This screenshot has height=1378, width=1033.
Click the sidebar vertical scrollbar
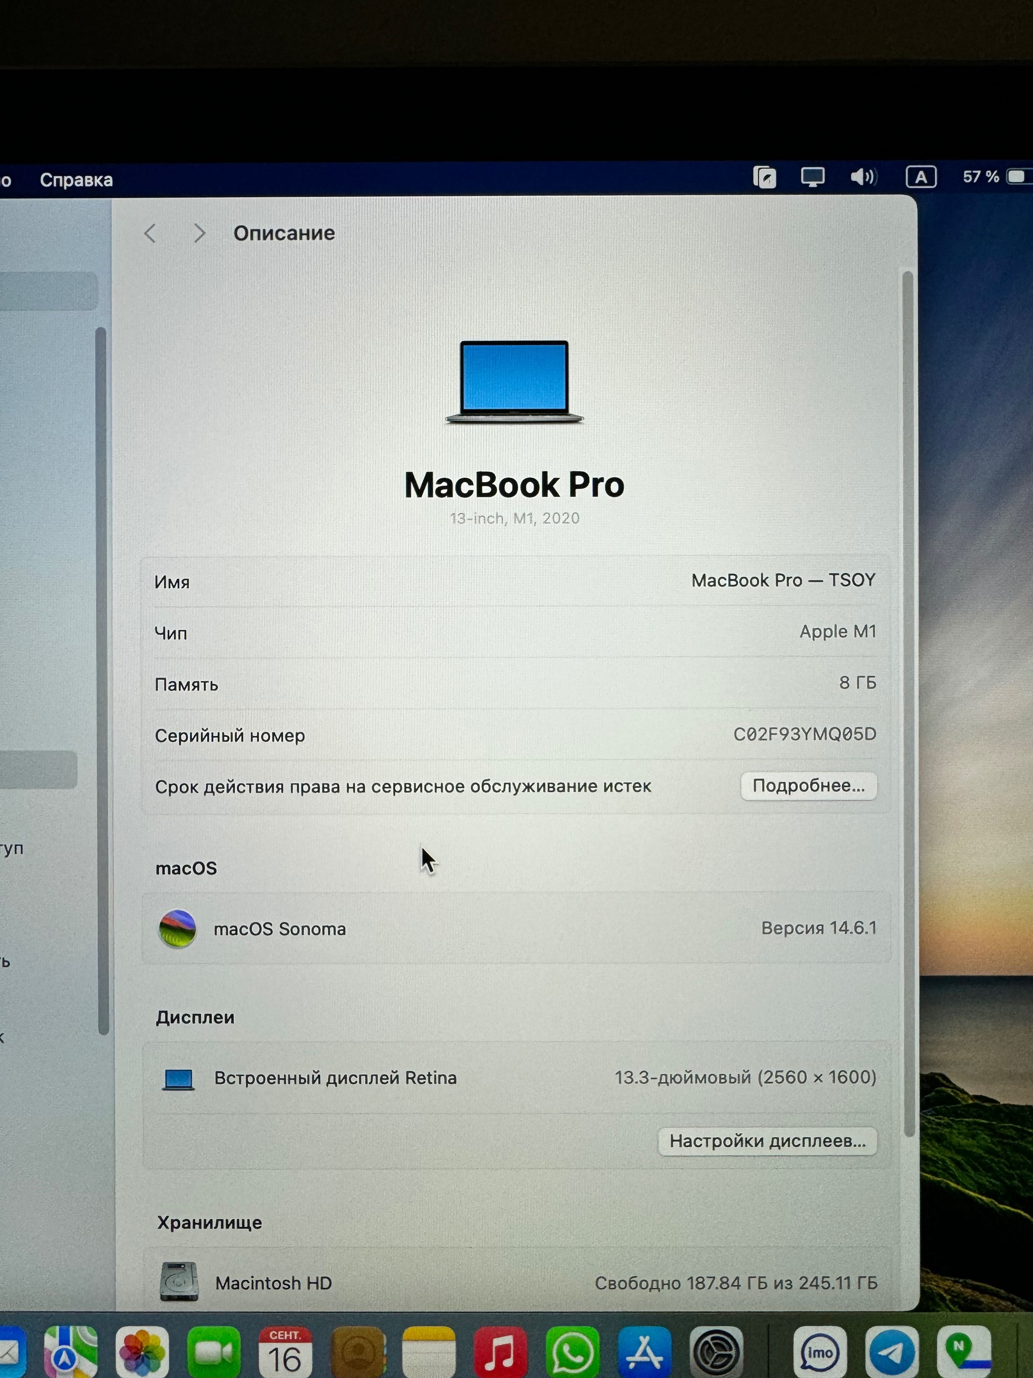tap(103, 680)
